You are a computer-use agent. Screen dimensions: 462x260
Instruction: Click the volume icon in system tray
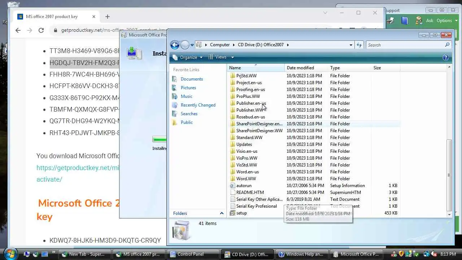434,254
